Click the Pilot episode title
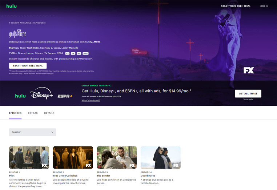Image resolution: width=277 pixels, height=190 pixels. [12, 176]
